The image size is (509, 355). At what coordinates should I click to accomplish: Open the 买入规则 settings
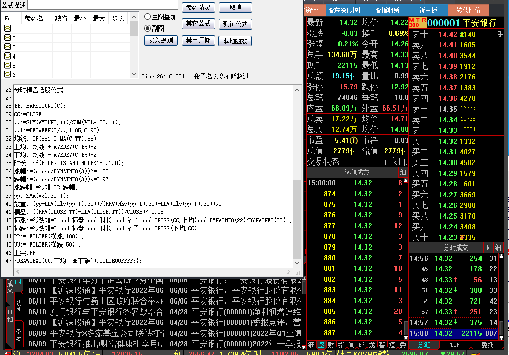[161, 41]
